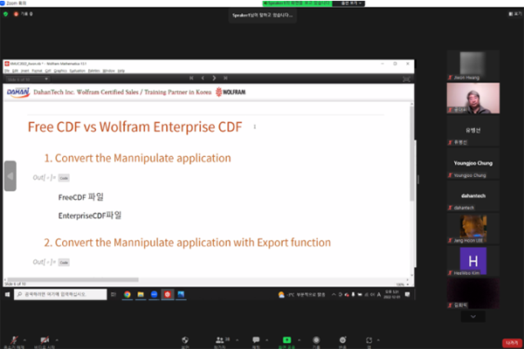This screenshot has width=524, height=349.
Task: Click DAHAN logo in slide header
Action: click(18, 92)
